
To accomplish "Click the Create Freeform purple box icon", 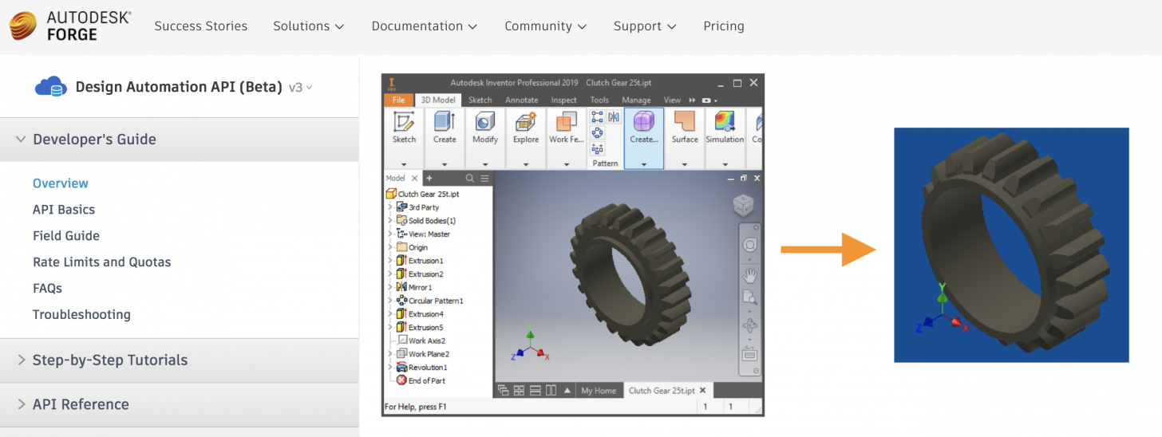I will (x=643, y=121).
